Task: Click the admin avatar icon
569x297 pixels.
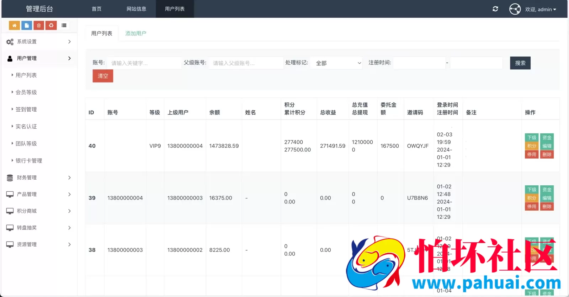Action: click(x=515, y=9)
